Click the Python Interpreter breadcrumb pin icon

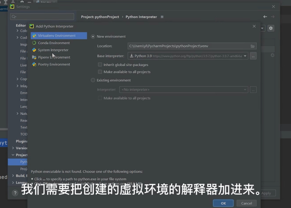(162, 17)
